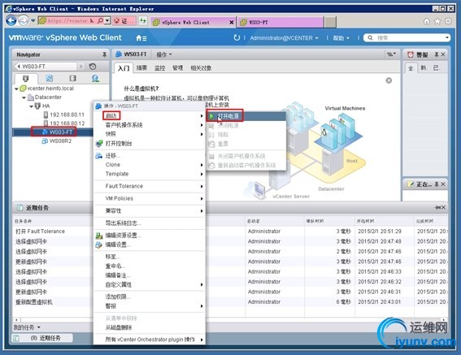This screenshot has height=355, width=461.
Task: Open Internet Explorer home page
Action: pyautogui.click(x=427, y=21)
